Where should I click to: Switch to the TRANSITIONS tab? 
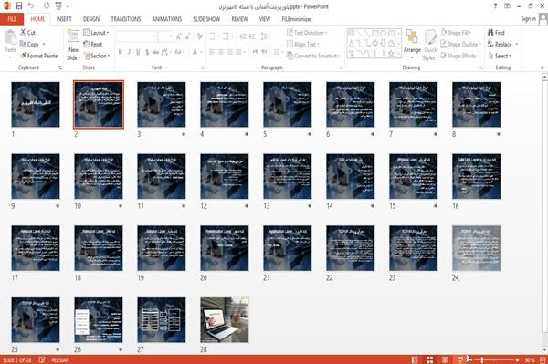click(x=126, y=19)
